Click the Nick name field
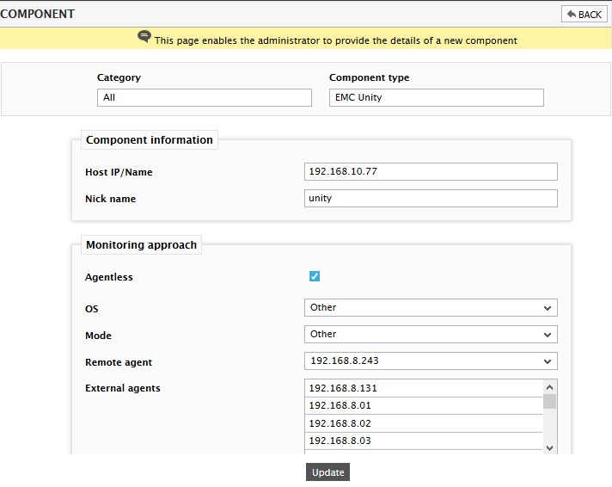The width and height of the screenshot is (612, 487). point(431,198)
